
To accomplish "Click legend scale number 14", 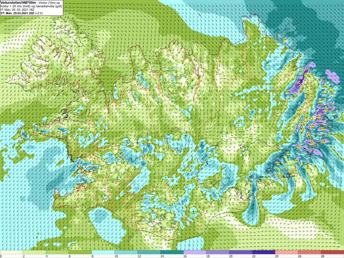I will (162, 256).
